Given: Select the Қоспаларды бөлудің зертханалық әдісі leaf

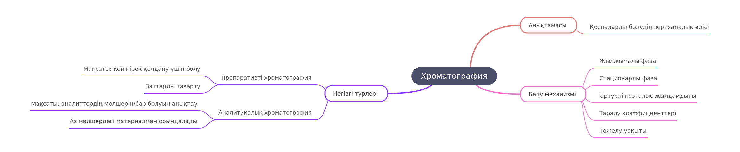Looking at the screenshot, I should pyautogui.click(x=649, y=27).
